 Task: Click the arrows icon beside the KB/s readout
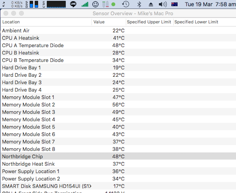coord(4,4)
